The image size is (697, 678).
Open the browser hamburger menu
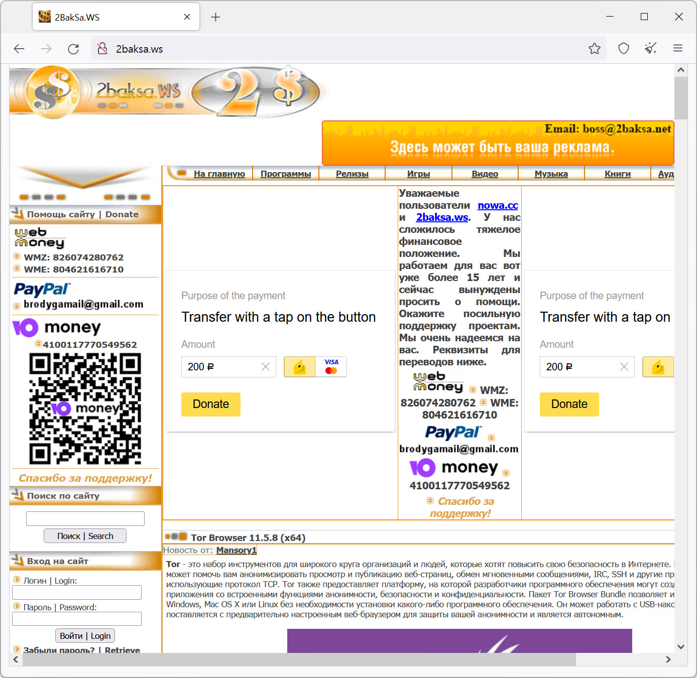point(678,49)
